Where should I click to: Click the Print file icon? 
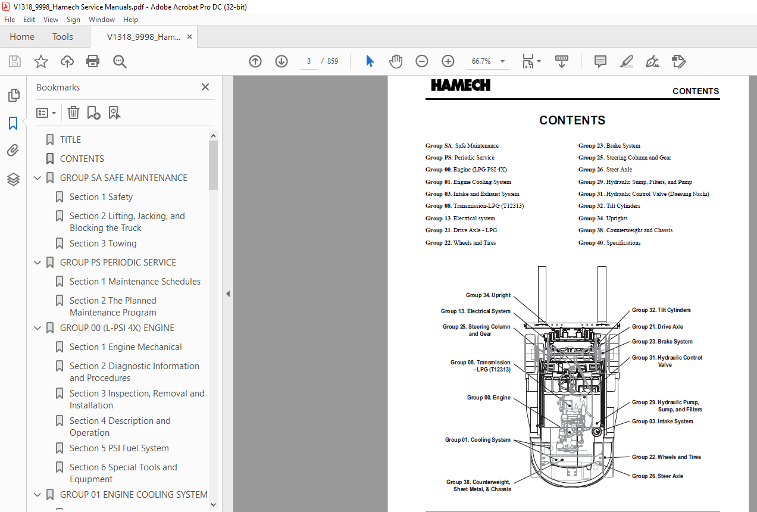click(x=93, y=61)
